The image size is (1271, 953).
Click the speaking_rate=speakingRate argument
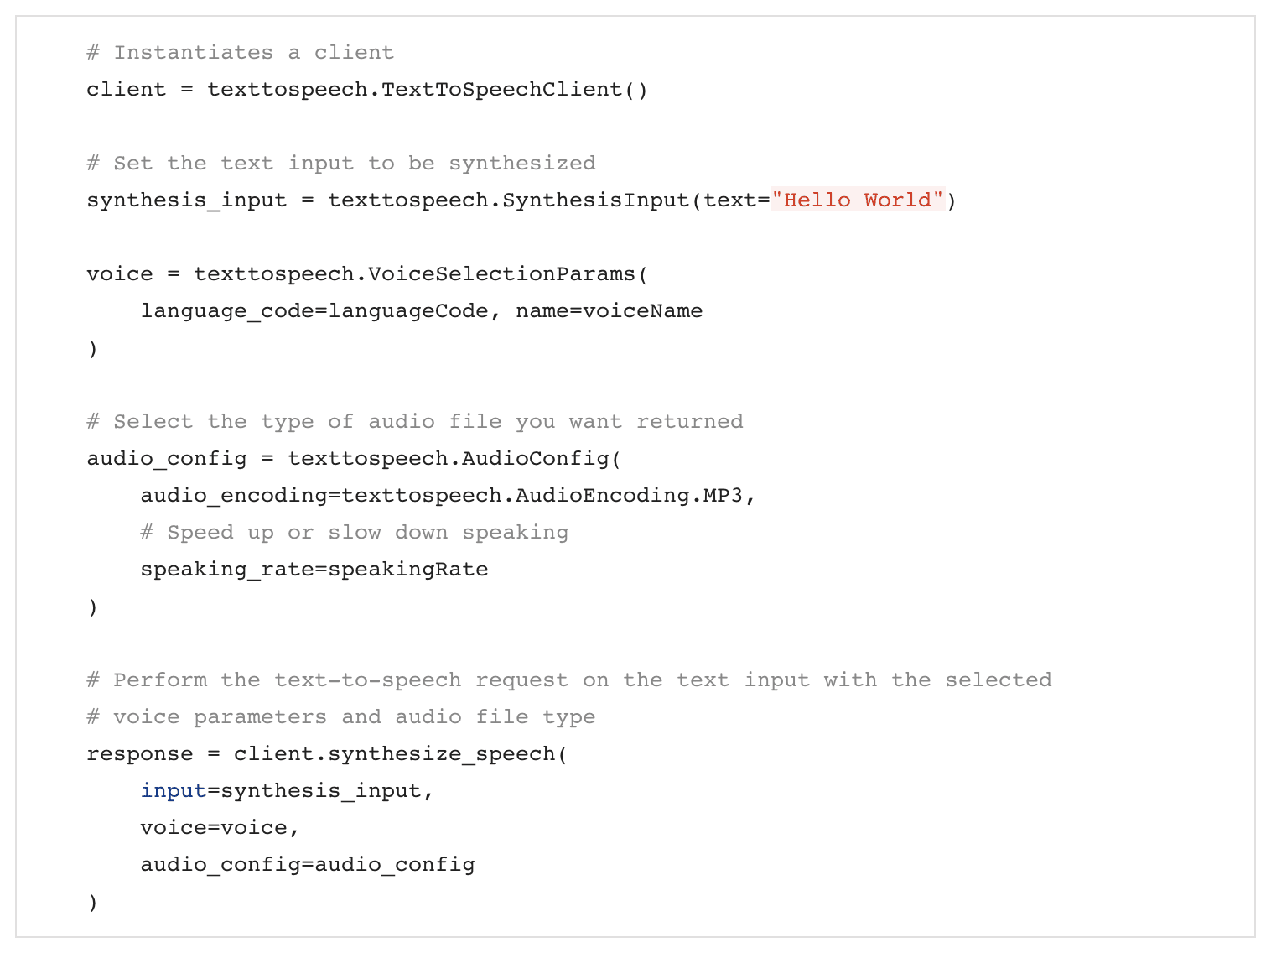314,570
